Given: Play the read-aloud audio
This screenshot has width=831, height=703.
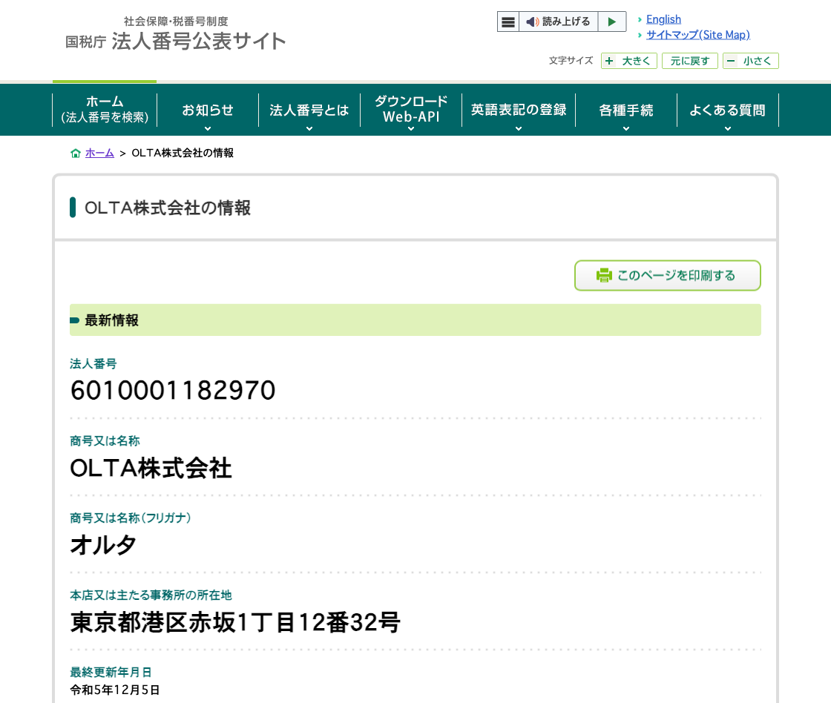Looking at the screenshot, I should click(x=611, y=22).
